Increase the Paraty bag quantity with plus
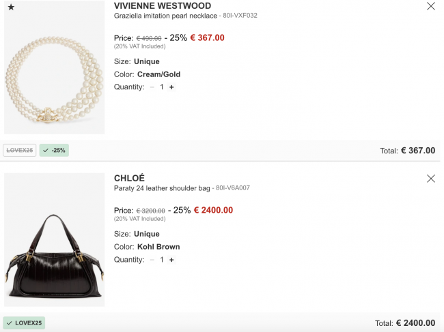 pyautogui.click(x=171, y=260)
